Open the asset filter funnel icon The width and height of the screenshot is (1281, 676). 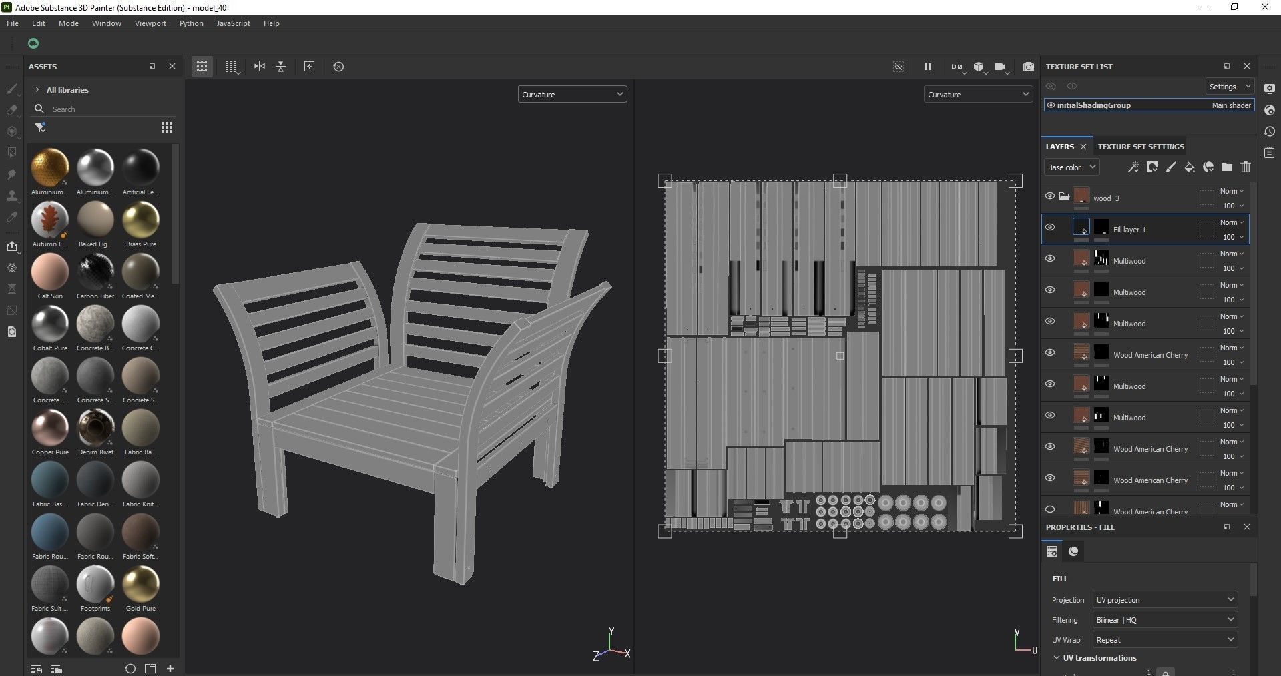coord(40,127)
